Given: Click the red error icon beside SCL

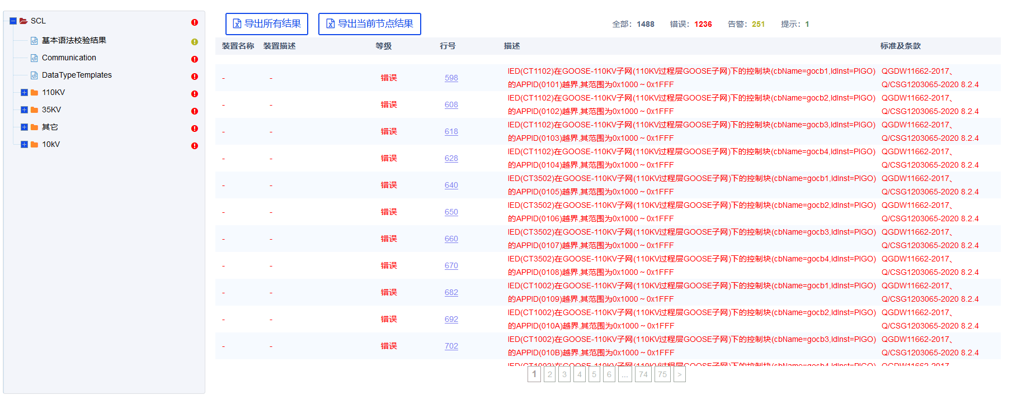Looking at the screenshot, I should click(x=195, y=22).
